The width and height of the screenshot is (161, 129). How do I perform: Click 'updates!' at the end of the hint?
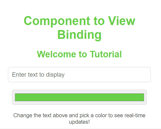[79, 122]
